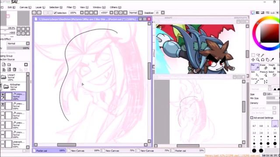
Task: Open the Stabilizer value dropdown
Action: 163,13
